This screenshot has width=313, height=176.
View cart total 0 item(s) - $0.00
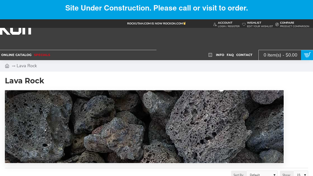280,55
